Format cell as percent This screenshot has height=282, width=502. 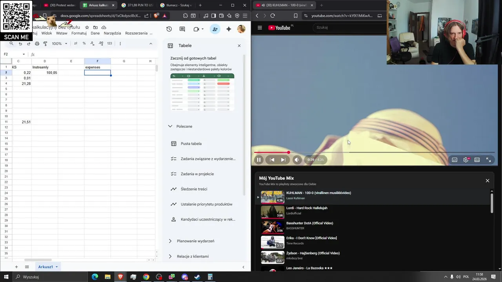coord(84,43)
